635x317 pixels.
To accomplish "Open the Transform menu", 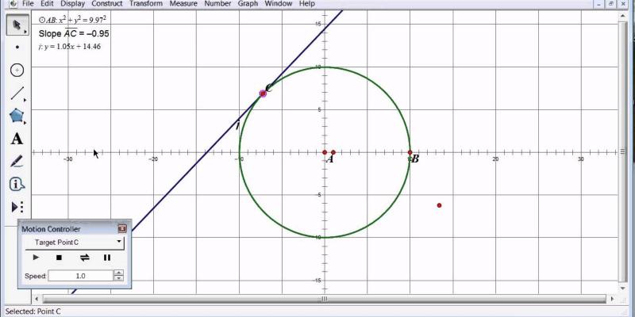I will [x=146, y=4].
